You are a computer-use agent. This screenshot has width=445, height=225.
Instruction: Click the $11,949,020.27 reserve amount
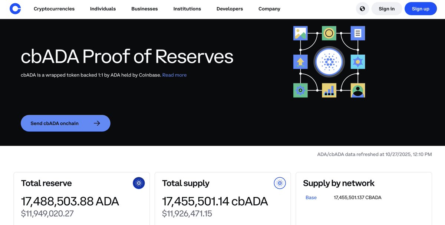point(47,213)
